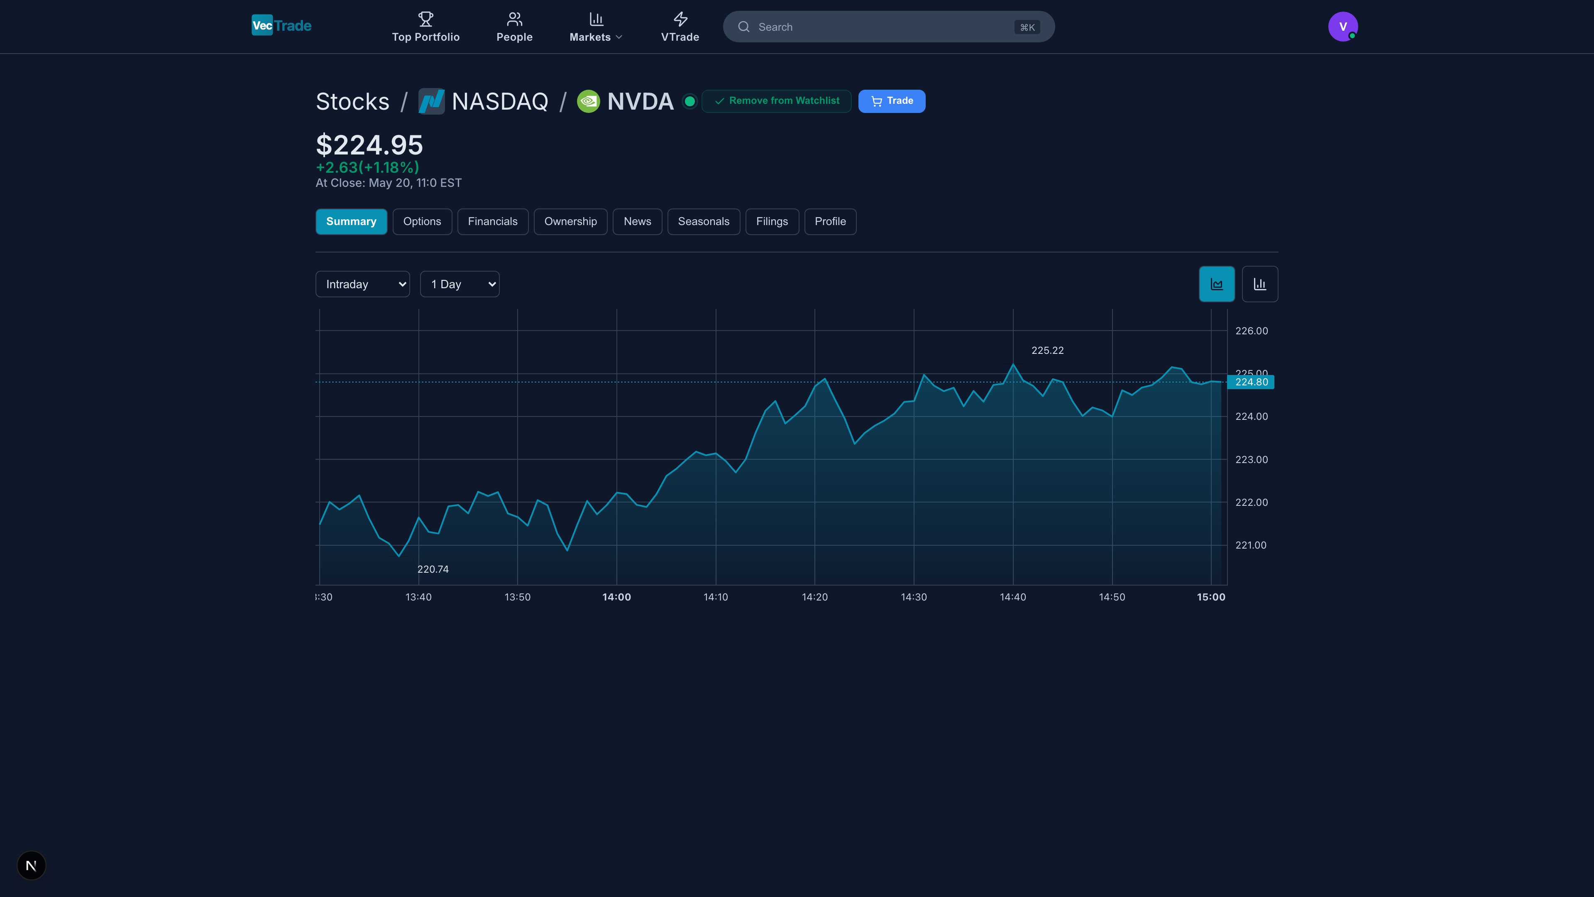Viewport: 1594px width, 897px height.
Task: Open Top Portfolio trophy icon
Action: pyautogui.click(x=426, y=19)
